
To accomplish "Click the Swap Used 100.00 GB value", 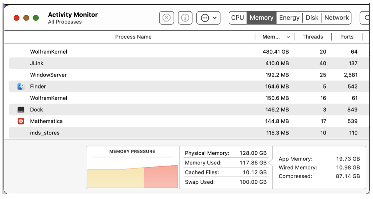I will pos(253,182).
